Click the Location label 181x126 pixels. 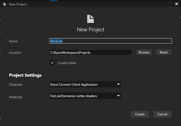(15, 53)
